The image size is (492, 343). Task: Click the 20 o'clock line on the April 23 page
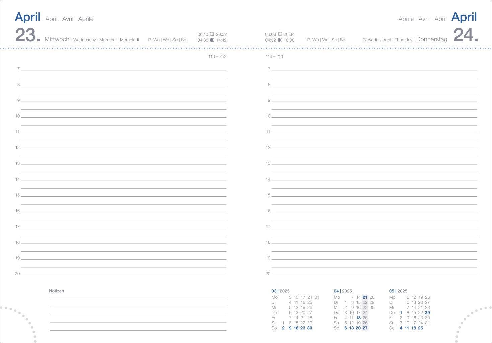[x=124, y=275]
